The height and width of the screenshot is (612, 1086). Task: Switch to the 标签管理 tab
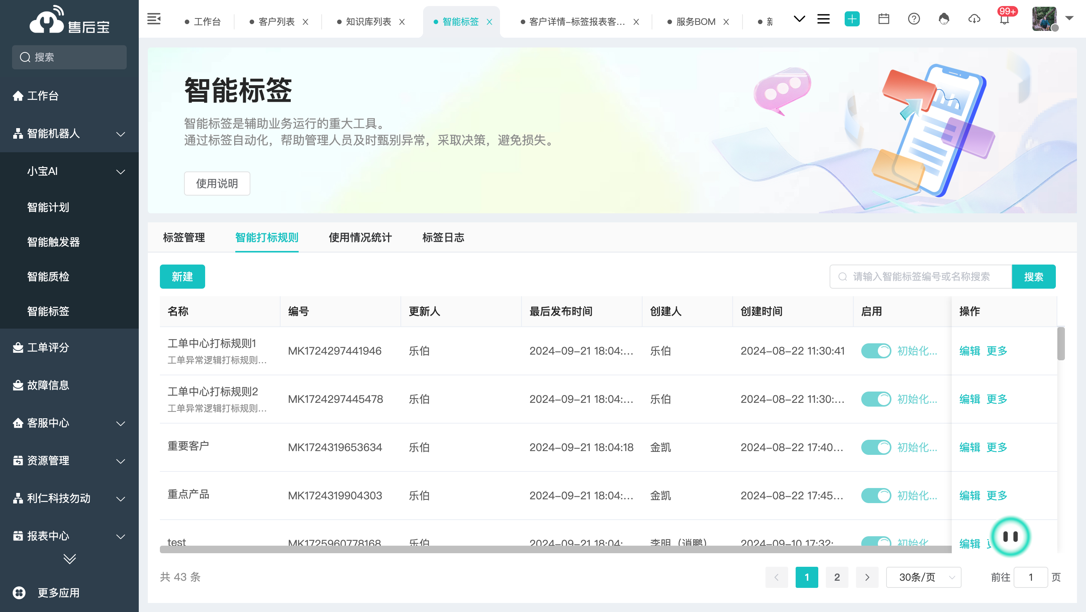click(x=184, y=237)
